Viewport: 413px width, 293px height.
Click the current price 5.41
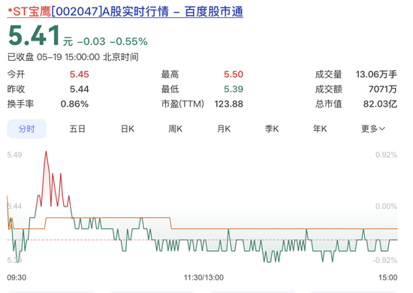pos(35,35)
